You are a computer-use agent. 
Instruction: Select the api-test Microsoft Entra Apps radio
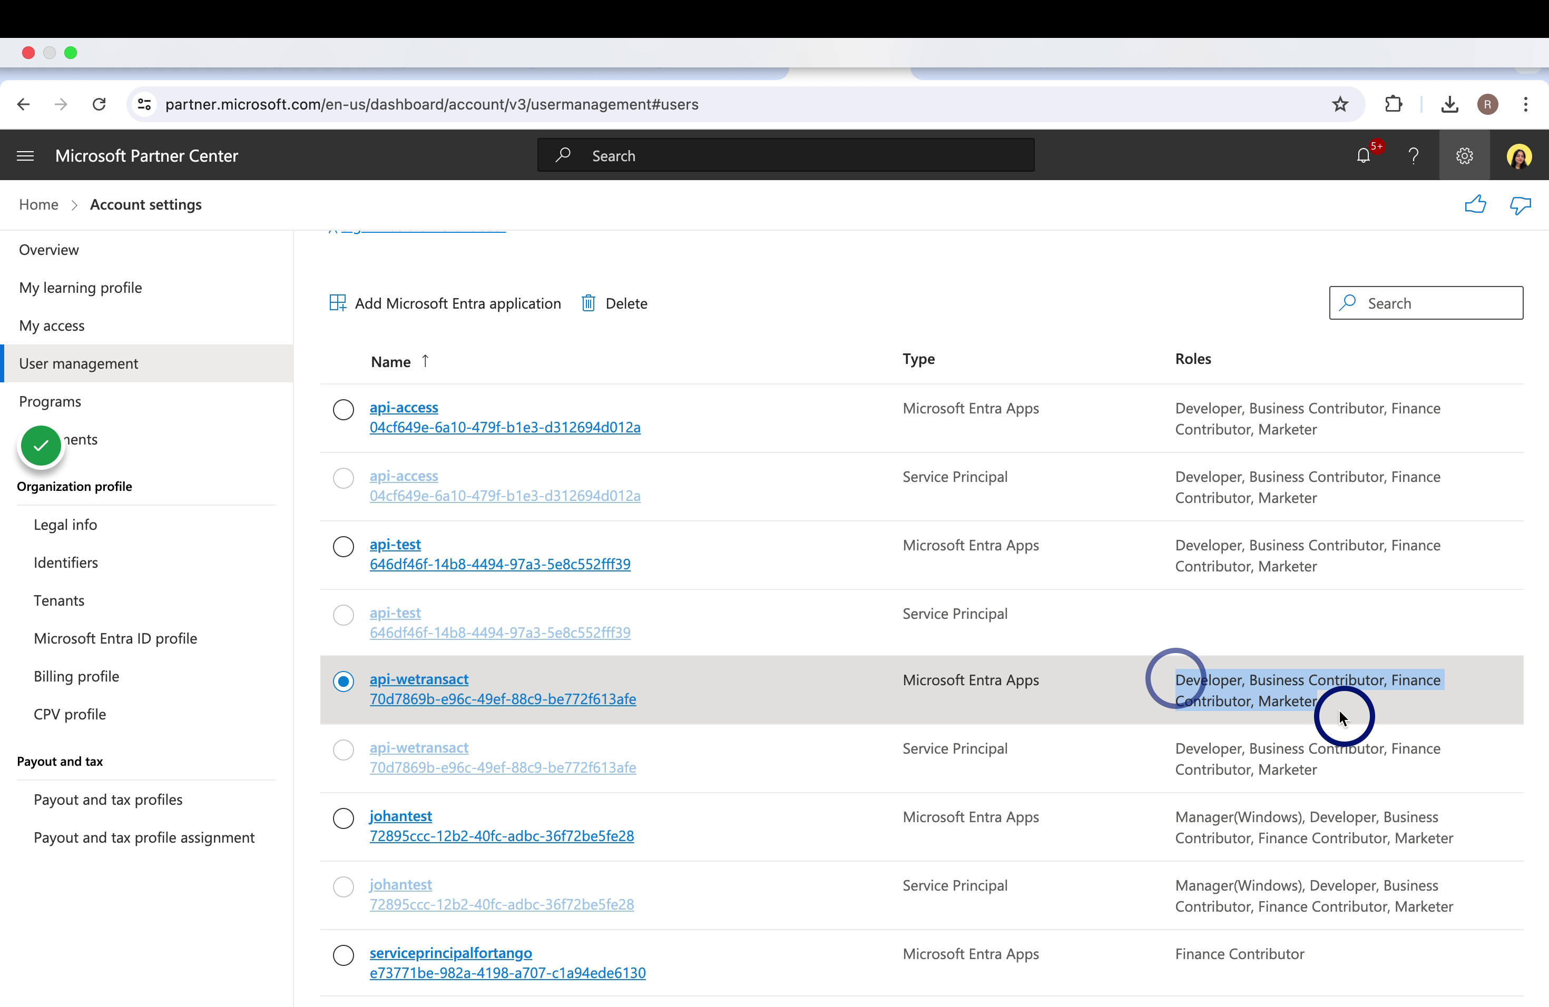[343, 547]
